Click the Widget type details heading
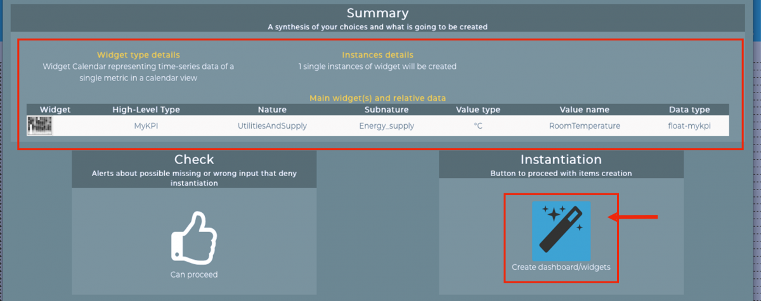 (x=138, y=55)
